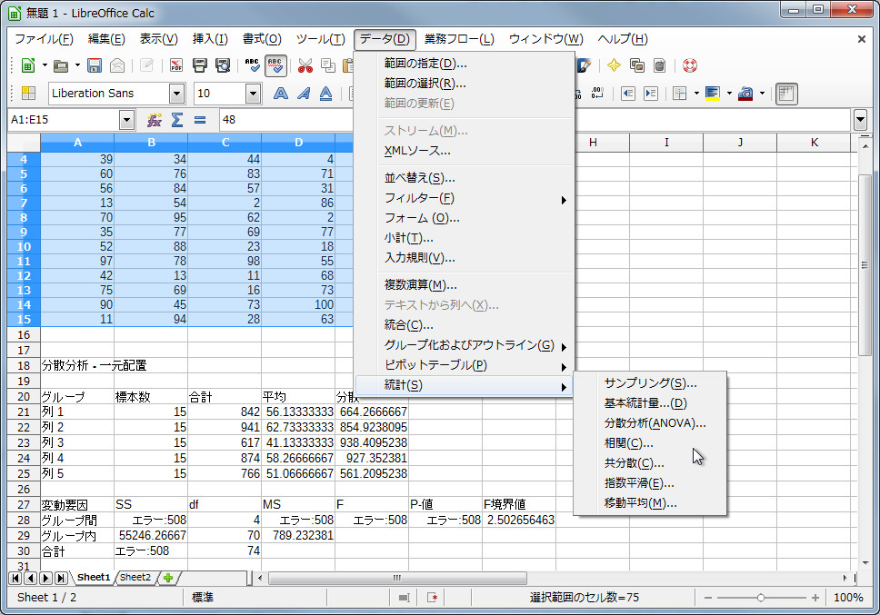Export the spreadsheet as PDF

[176, 65]
